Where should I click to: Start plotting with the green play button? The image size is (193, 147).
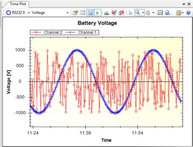click(97, 13)
